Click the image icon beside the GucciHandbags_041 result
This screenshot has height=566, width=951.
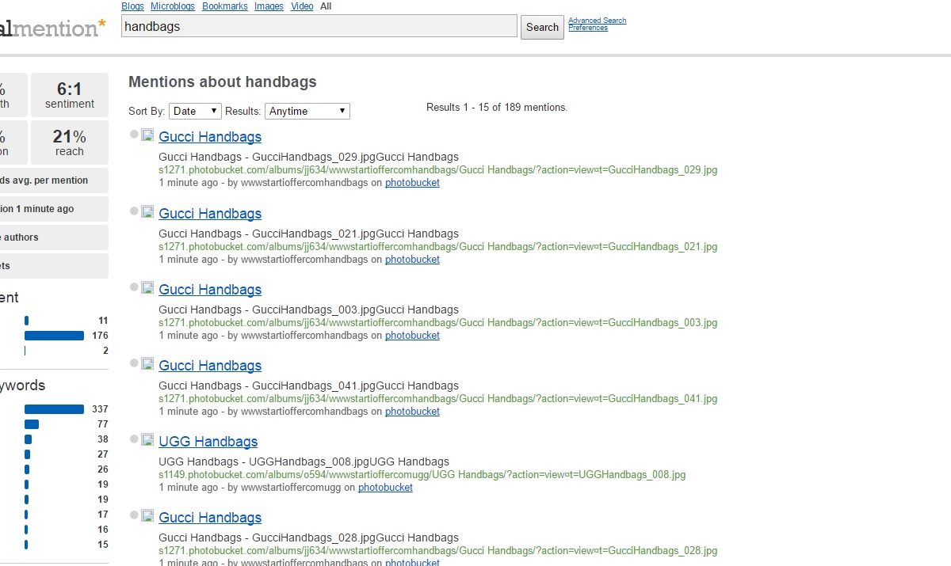(147, 364)
